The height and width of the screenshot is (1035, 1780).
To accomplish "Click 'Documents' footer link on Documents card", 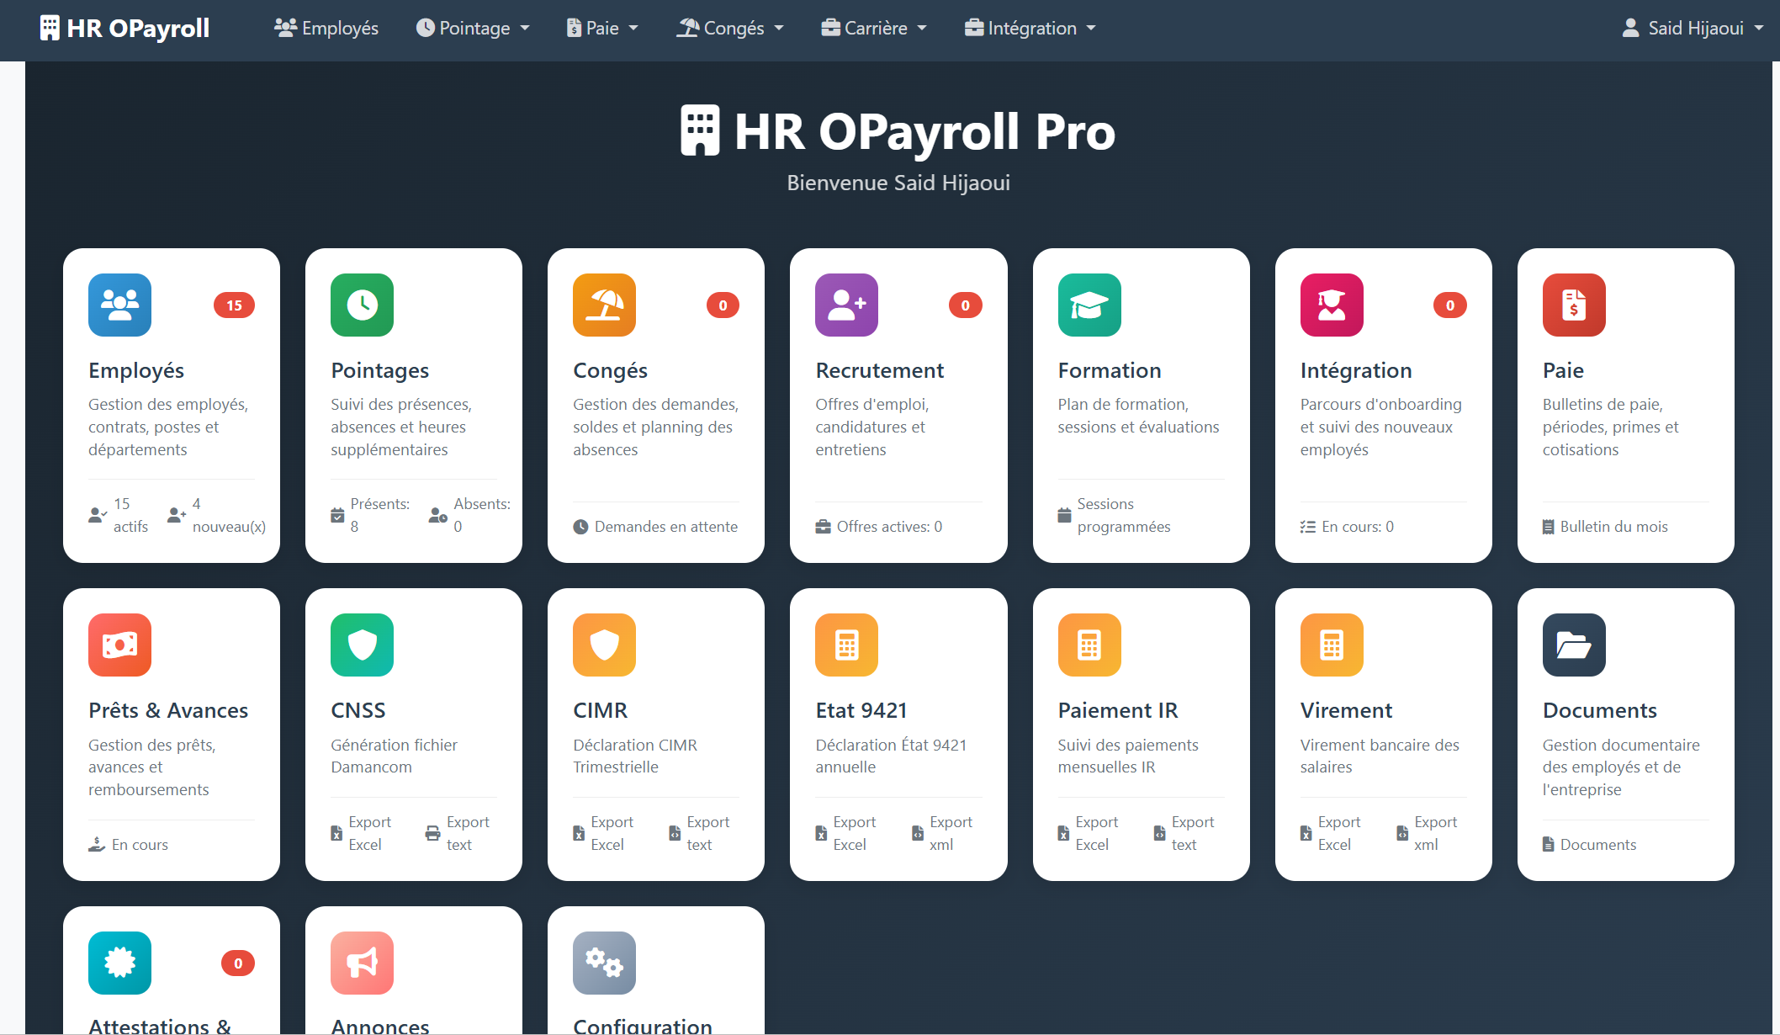I will coord(1589,845).
